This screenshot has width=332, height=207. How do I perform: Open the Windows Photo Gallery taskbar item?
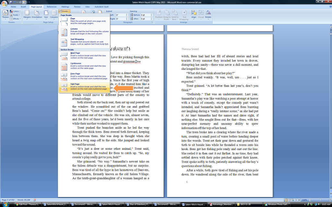(277, 204)
